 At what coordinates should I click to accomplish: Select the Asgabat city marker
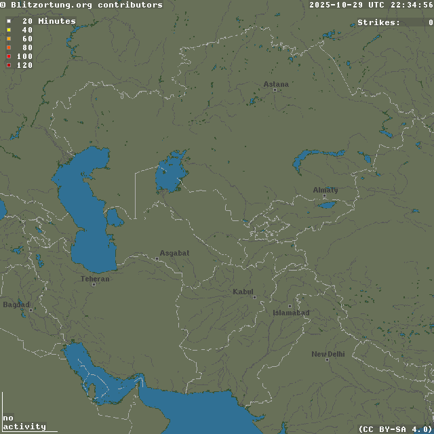tap(158, 258)
